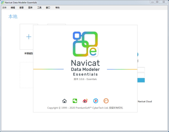This screenshot has height=132, width=169.
Task: Click the lower login input field
Action: pyautogui.click(x=141, y=75)
